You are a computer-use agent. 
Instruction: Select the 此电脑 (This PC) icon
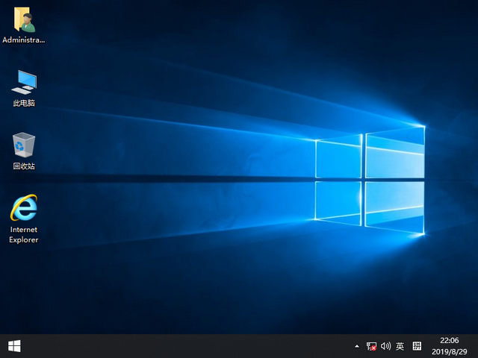pos(24,82)
